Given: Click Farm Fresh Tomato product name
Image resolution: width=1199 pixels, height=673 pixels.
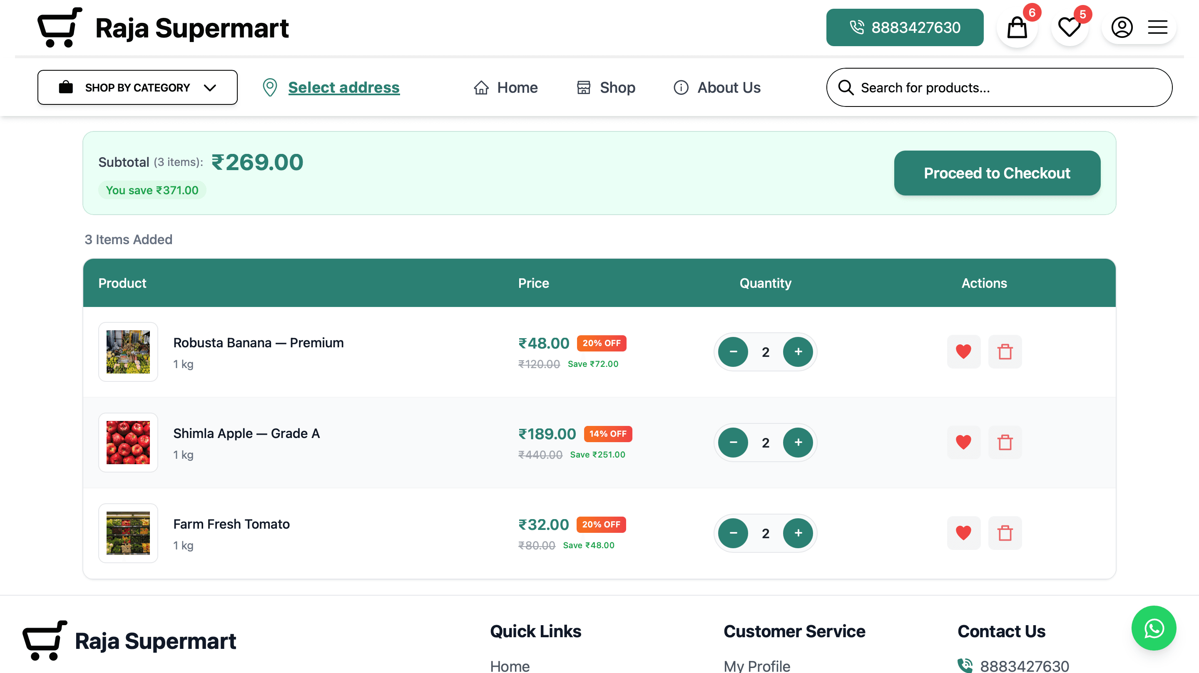Looking at the screenshot, I should [231, 524].
